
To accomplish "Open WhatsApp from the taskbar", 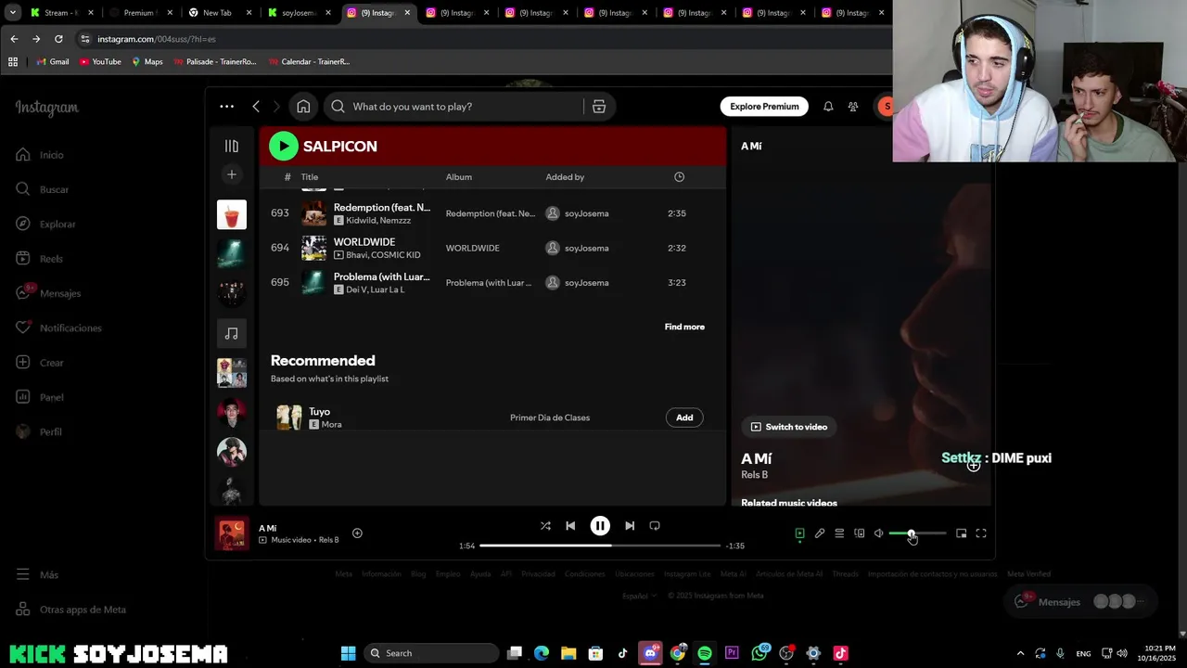I will [x=759, y=653].
